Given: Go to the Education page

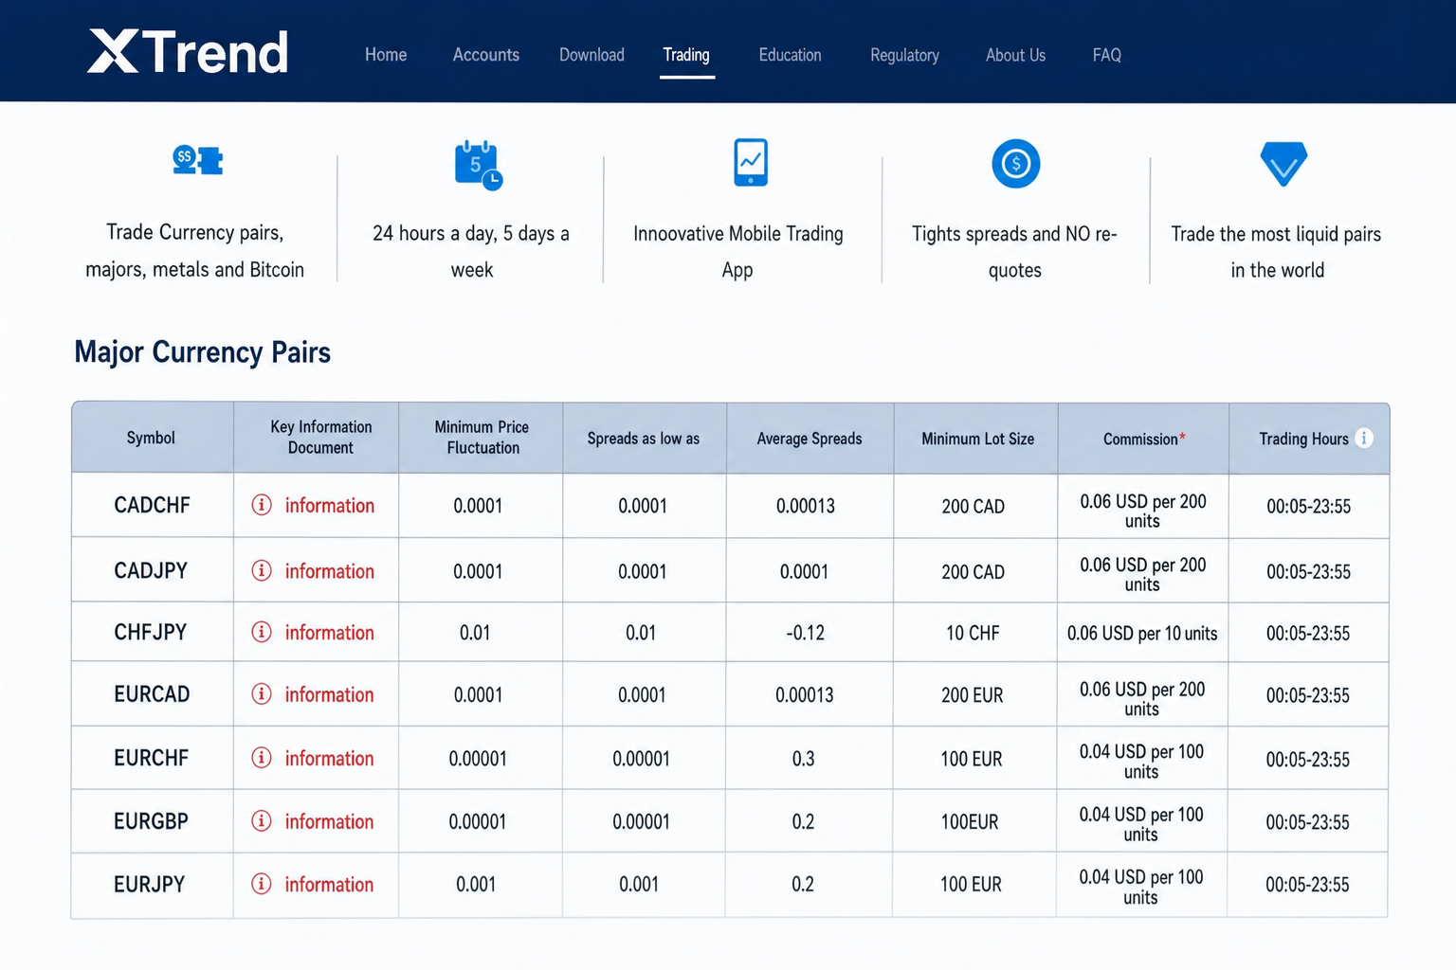Looking at the screenshot, I should tap(790, 55).
